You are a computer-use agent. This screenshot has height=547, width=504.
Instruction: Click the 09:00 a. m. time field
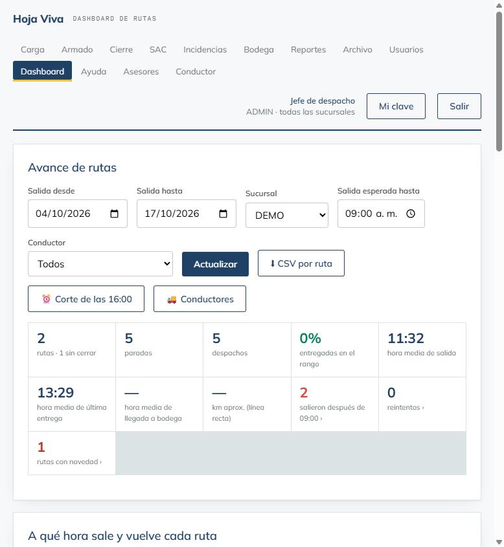[x=381, y=214]
